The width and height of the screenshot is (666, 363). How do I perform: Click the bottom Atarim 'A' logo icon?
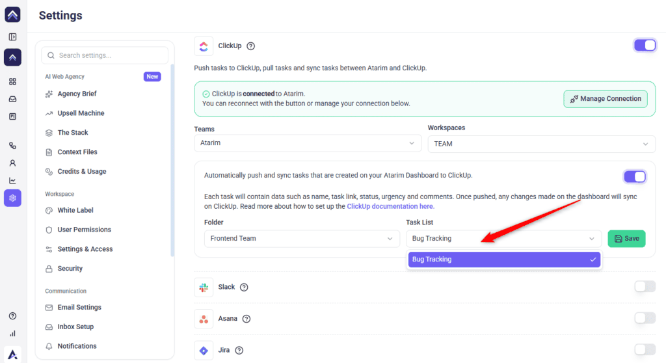coord(13,354)
